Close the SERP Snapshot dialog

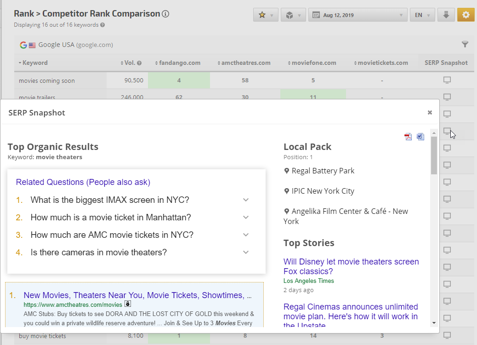coord(430,112)
